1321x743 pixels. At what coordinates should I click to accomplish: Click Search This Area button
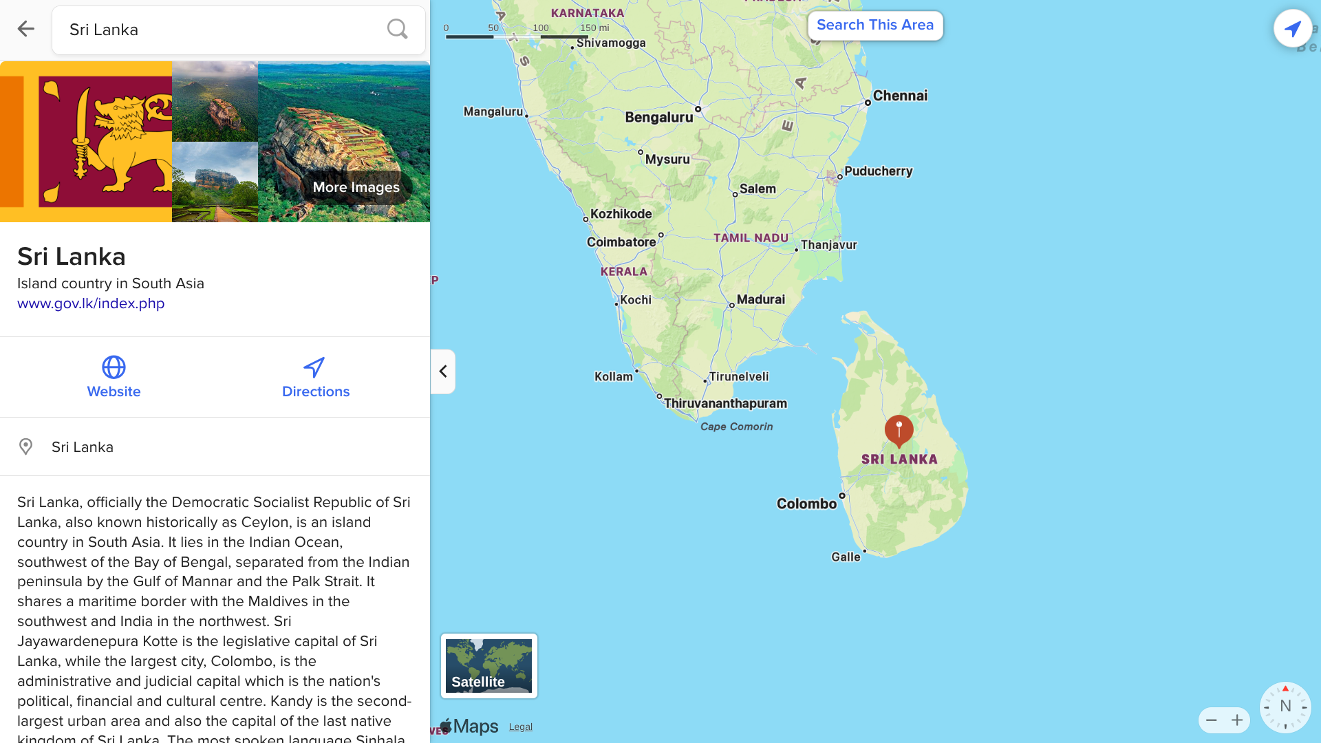point(875,25)
